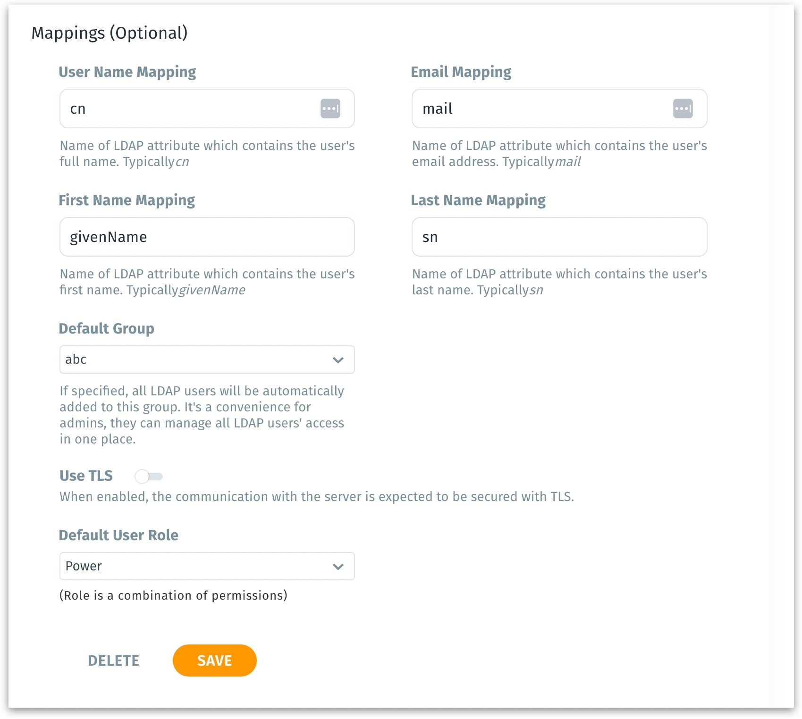Select the First Name Mapping input field
802x719 pixels.
pos(207,237)
